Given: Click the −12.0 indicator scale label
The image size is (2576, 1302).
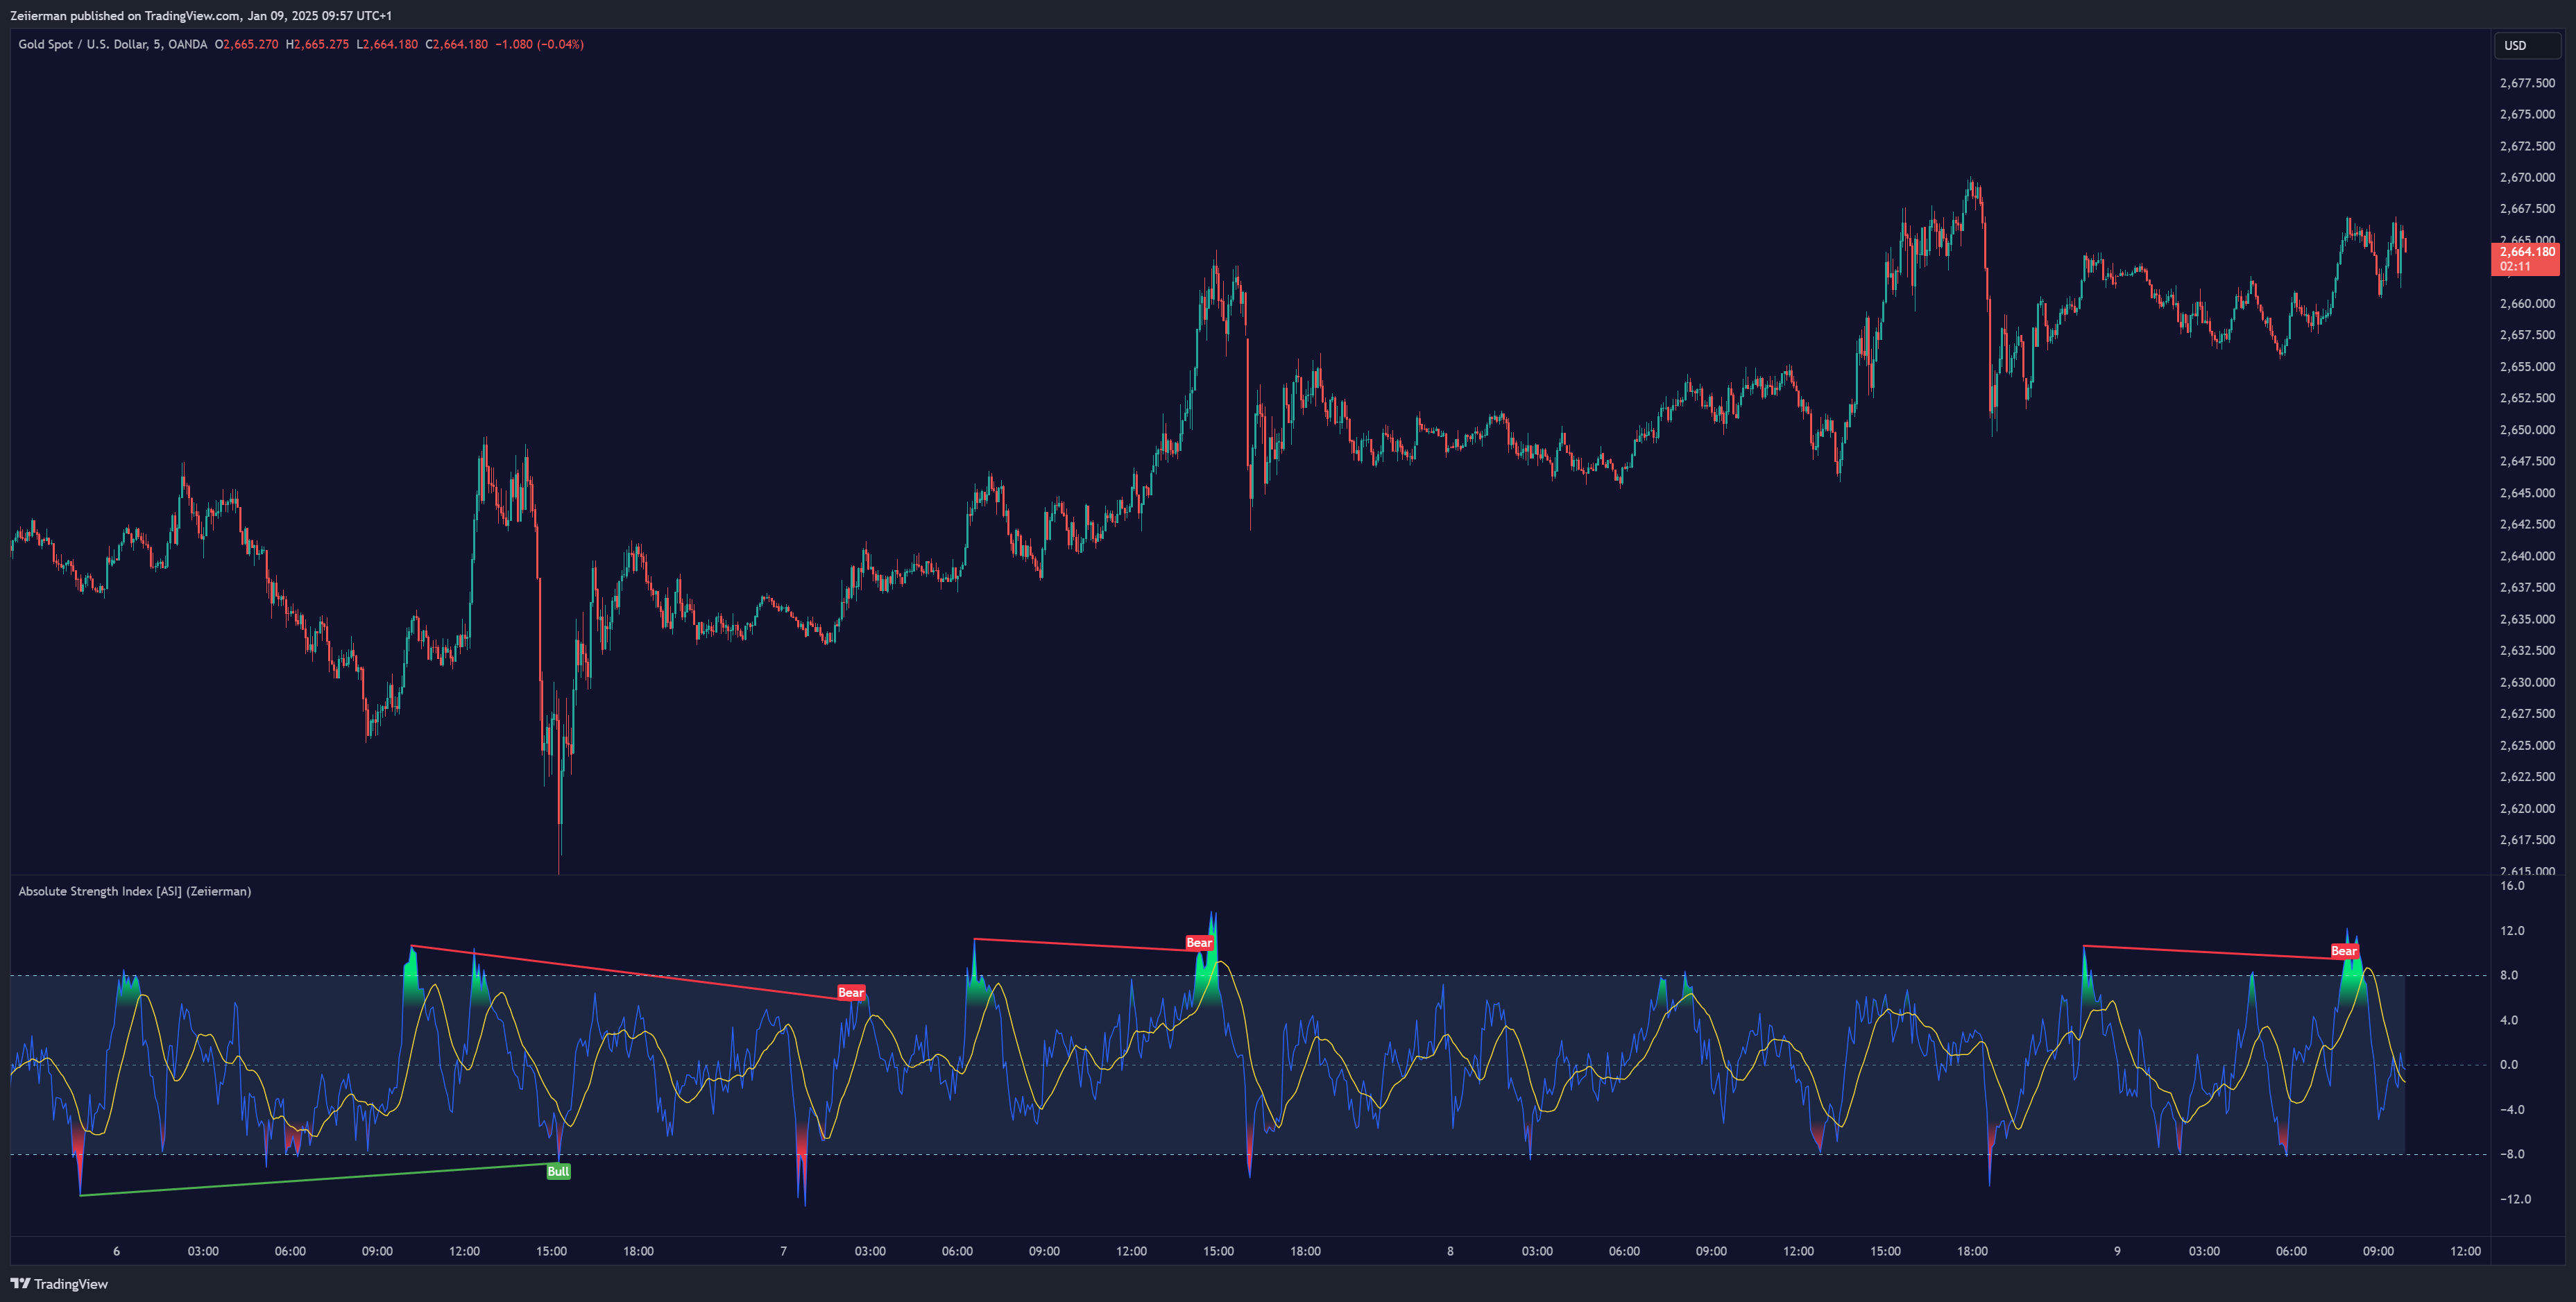Looking at the screenshot, I should 2515,1199.
